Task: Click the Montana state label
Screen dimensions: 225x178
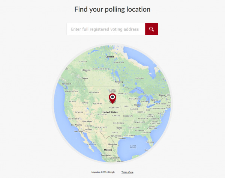Action: (x=94, y=92)
